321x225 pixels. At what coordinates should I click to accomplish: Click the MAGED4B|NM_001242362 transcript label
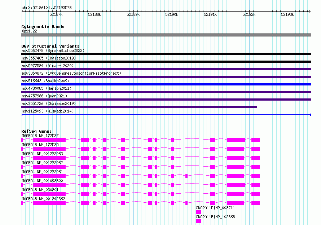coord(43,199)
